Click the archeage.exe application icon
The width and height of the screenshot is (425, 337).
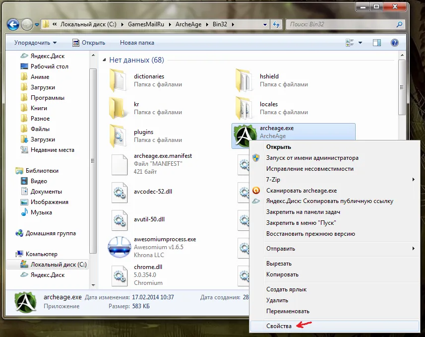244,136
